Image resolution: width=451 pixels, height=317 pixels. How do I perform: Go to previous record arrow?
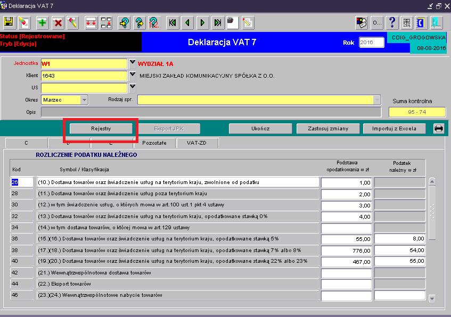coord(187,22)
